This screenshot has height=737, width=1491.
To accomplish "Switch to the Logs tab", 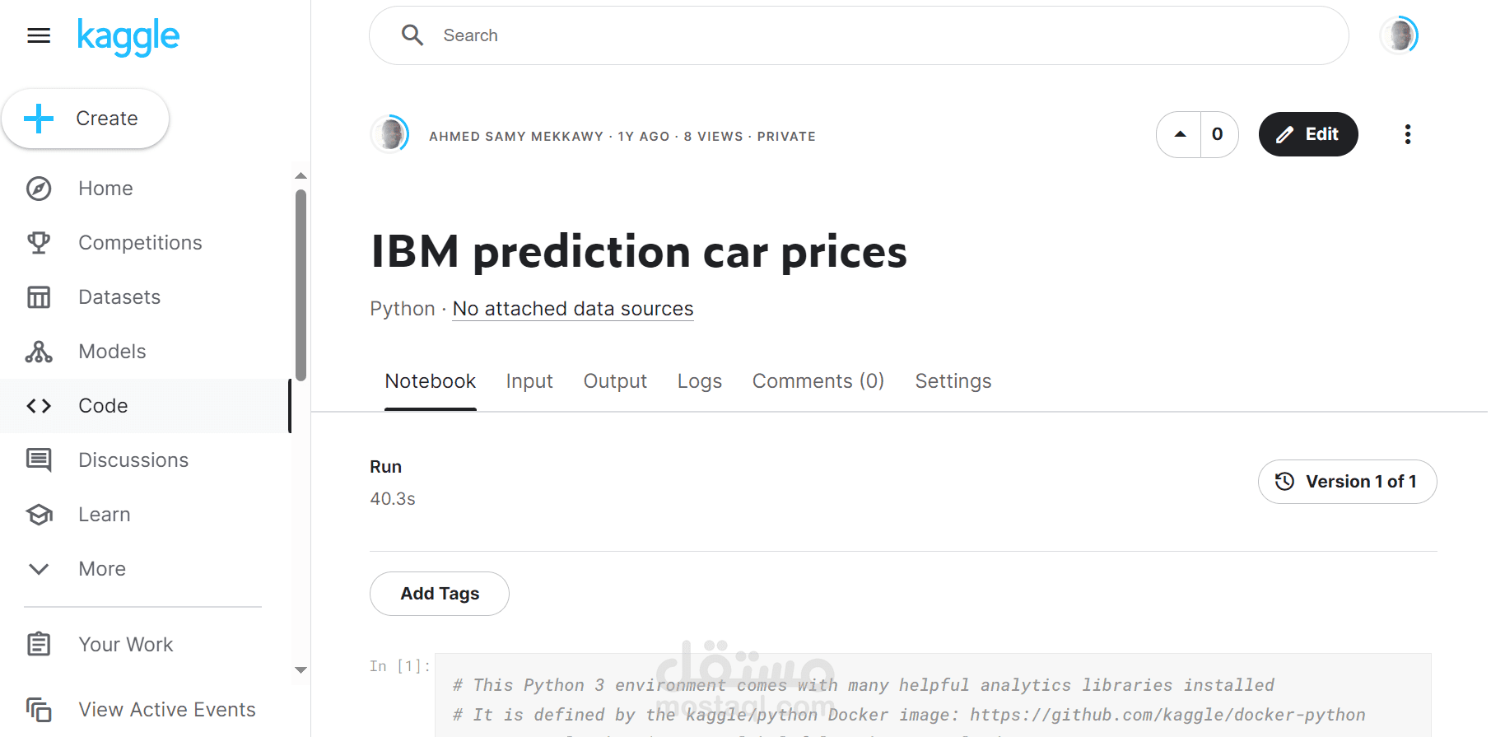I will coord(699,381).
